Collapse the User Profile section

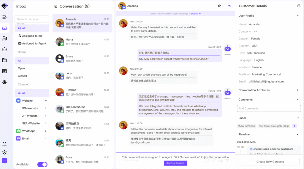pyautogui.click(x=297, y=16)
